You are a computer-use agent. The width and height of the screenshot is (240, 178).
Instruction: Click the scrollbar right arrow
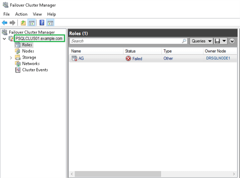tap(234, 174)
